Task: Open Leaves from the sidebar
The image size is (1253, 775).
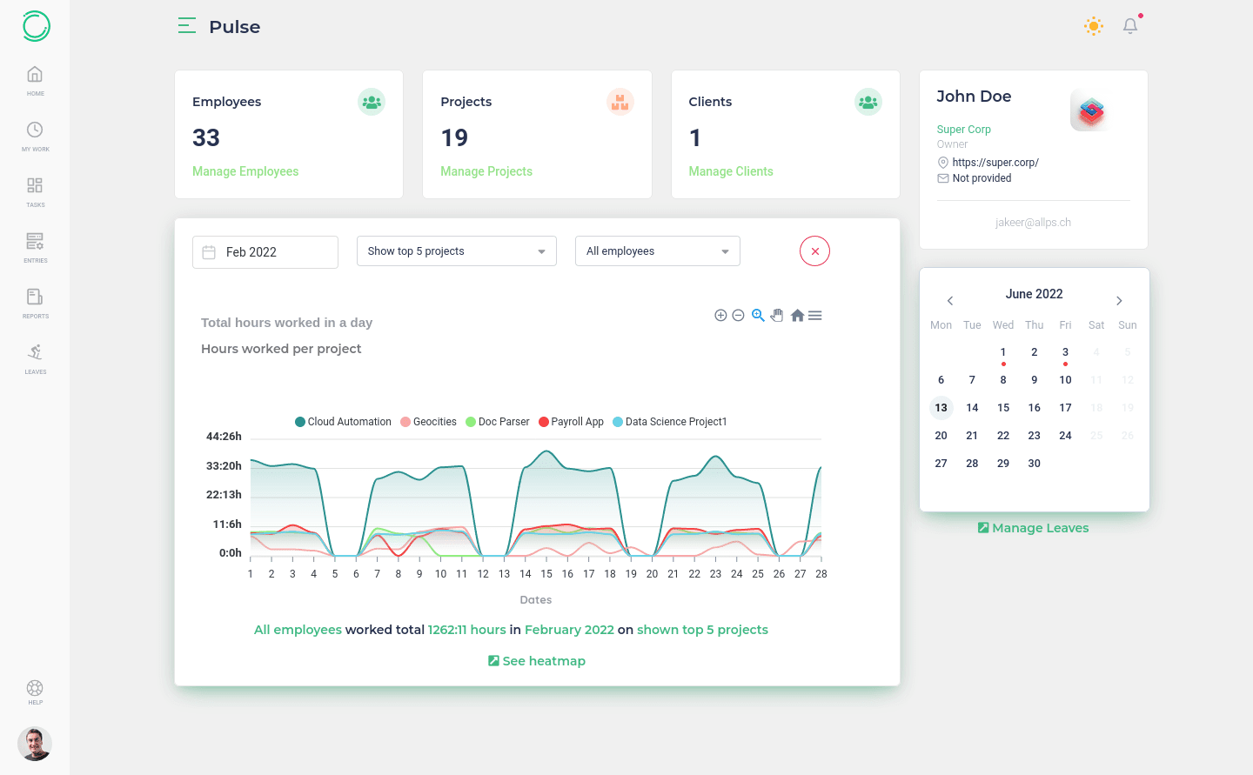Action: 35,357
